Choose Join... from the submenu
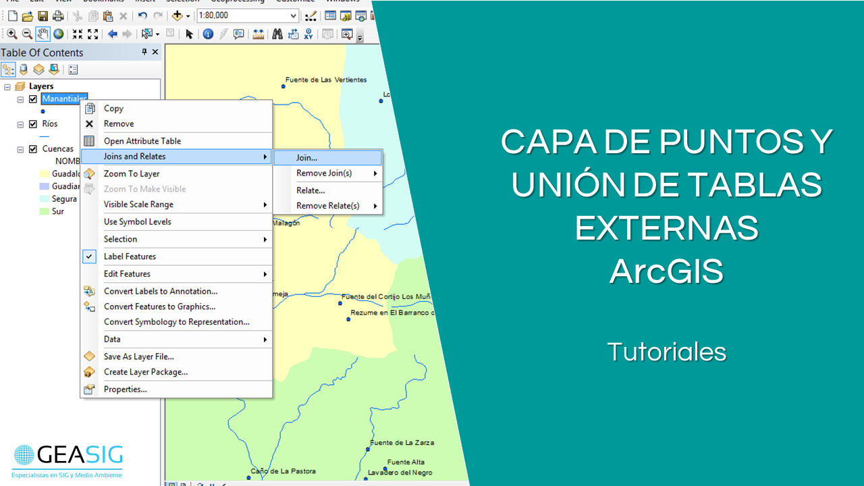Viewport: 864px width, 486px height. point(306,157)
